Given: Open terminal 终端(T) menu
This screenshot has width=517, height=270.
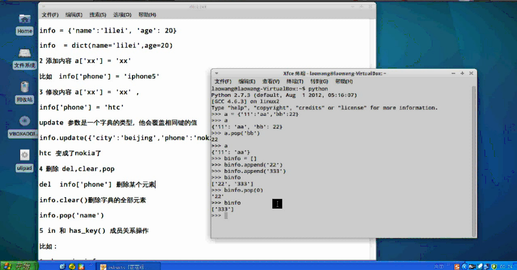Looking at the screenshot, I should point(295,81).
